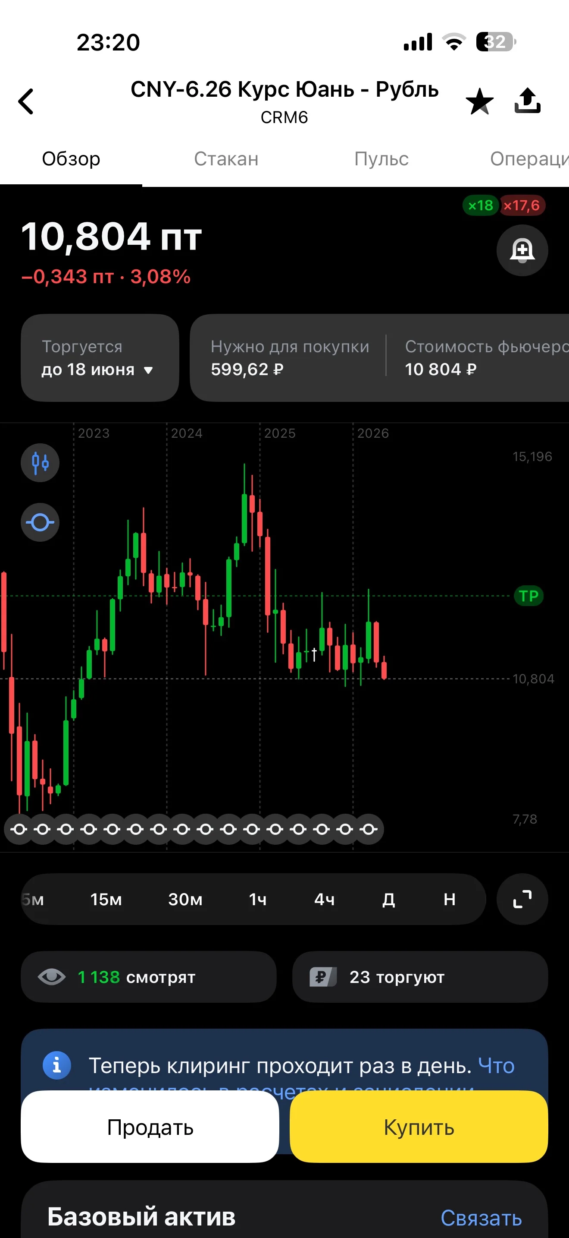Switch to the Стакан tab
This screenshot has width=569, height=1238.
[226, 159]
